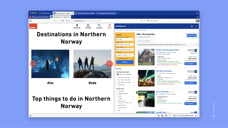This screenshot has height=128, width=228.
Task: Adjust the page zoom slider
Action: [181, 116]
